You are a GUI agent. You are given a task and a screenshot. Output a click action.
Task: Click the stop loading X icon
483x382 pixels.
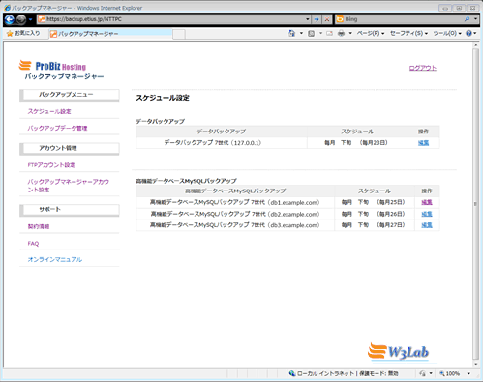click(327, 19)
